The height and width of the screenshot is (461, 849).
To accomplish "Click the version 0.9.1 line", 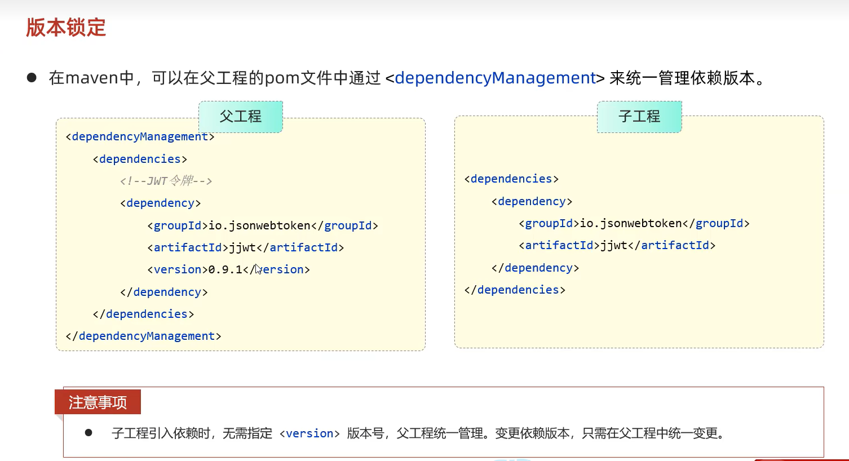I will pyautogui.click(x=228, y=269).
